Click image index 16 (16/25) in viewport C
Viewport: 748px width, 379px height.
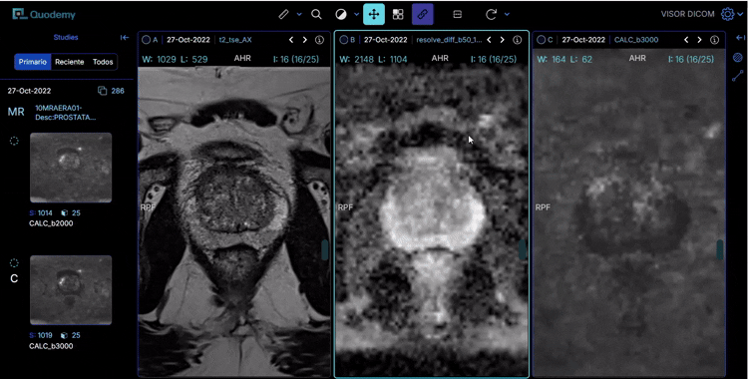pos(691,59)
